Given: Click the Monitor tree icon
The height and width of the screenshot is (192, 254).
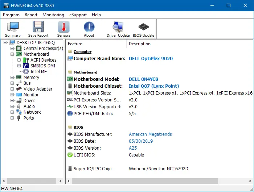Looking at the screenshot, I should click(x=19, y=95).
